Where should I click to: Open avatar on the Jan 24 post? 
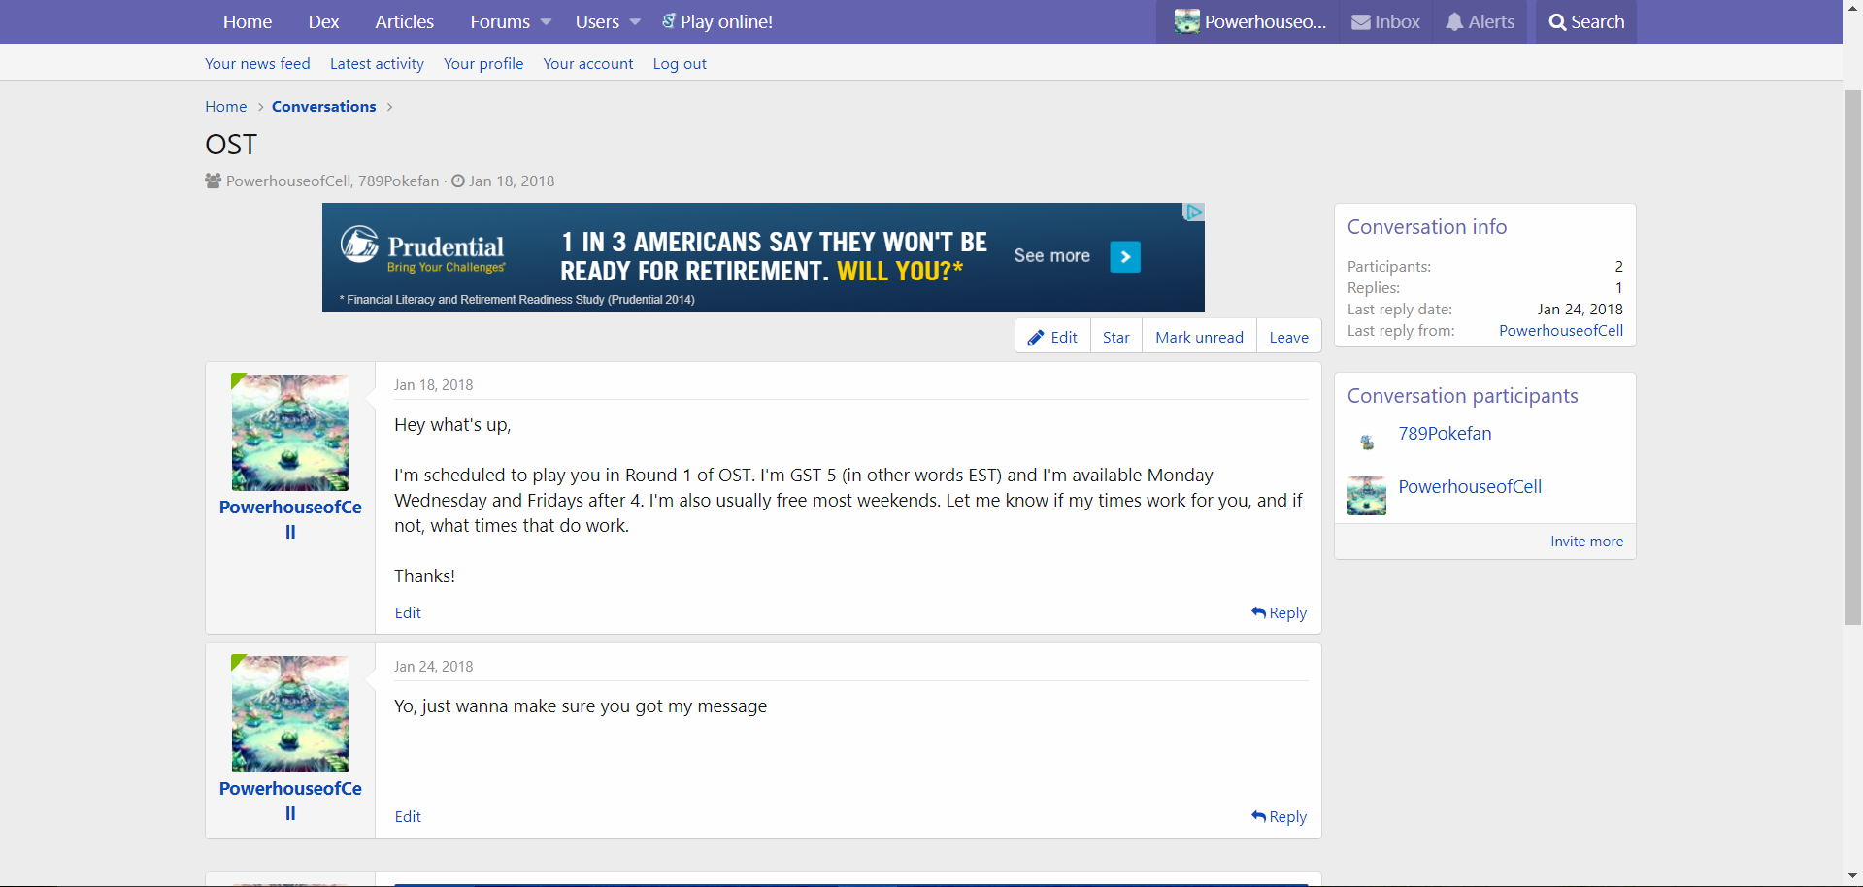tap(290, 713)
